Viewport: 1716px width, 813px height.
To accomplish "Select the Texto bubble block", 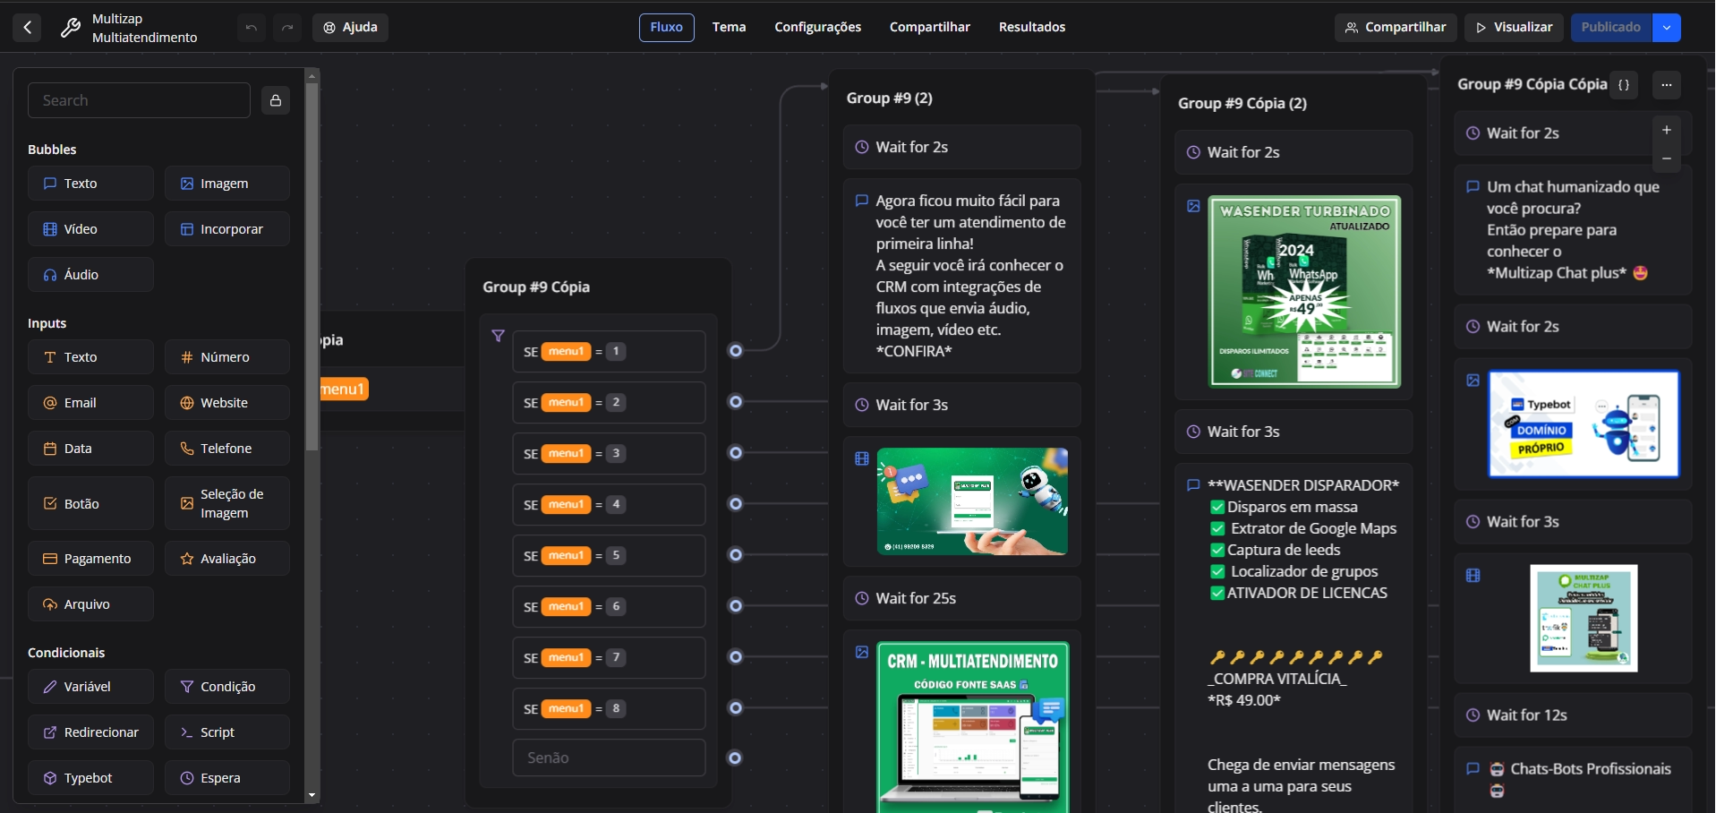I will pos(90,184).
